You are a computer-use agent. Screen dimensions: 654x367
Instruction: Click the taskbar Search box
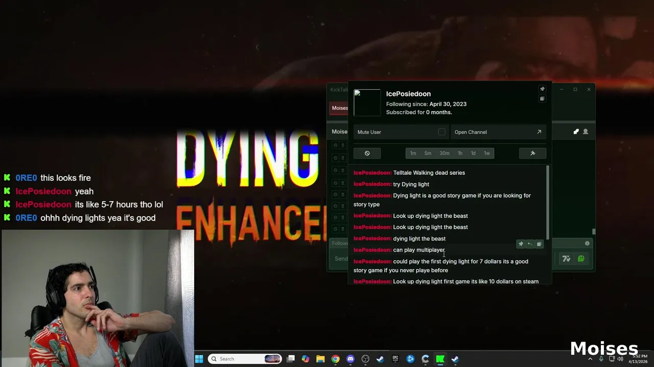pos(245,359)
